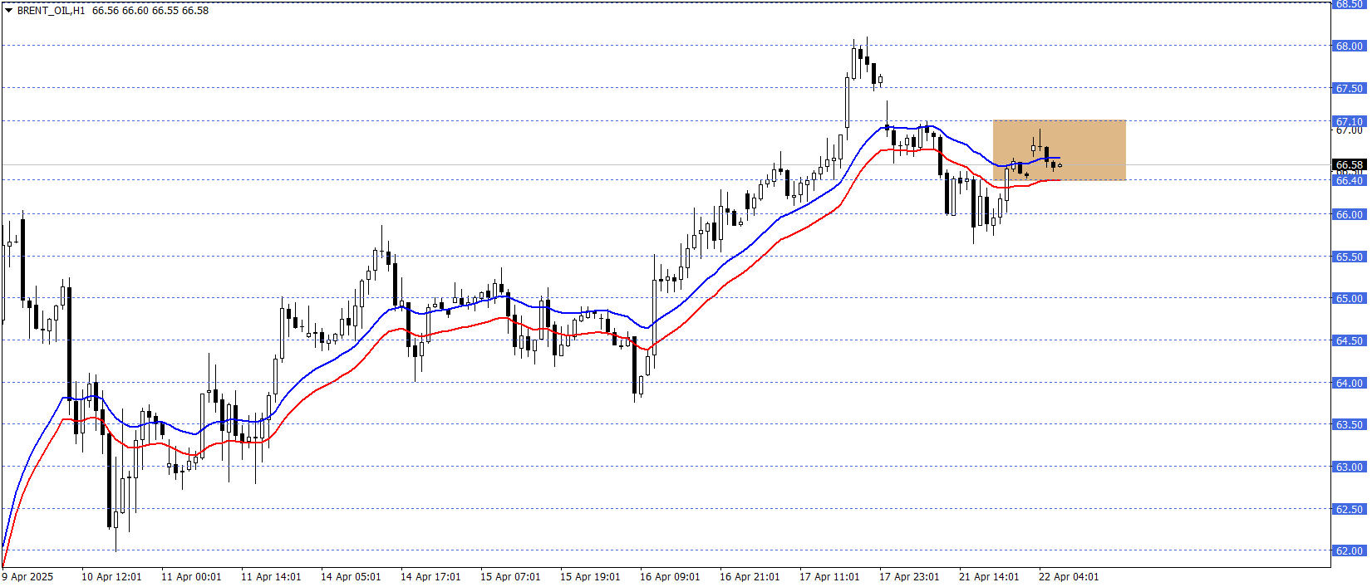This screenshot has height=587, width=1372.
Task: Click the 62.50 price level label
Action: click(1349, 509)
